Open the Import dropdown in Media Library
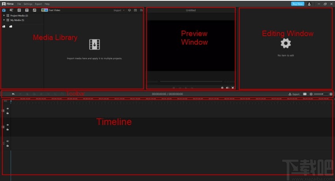The width and height of the screenshot is (335, 181). coord(119,10)
